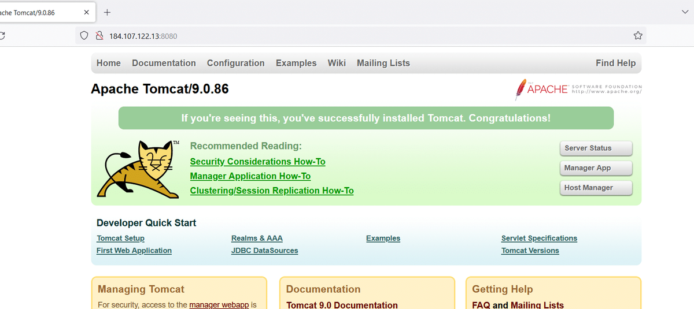The width and height of the screenshot is (694, 309).
Task: Open the JDBC DataSources link
Action: pyautogui.click(x=264, y=251)
